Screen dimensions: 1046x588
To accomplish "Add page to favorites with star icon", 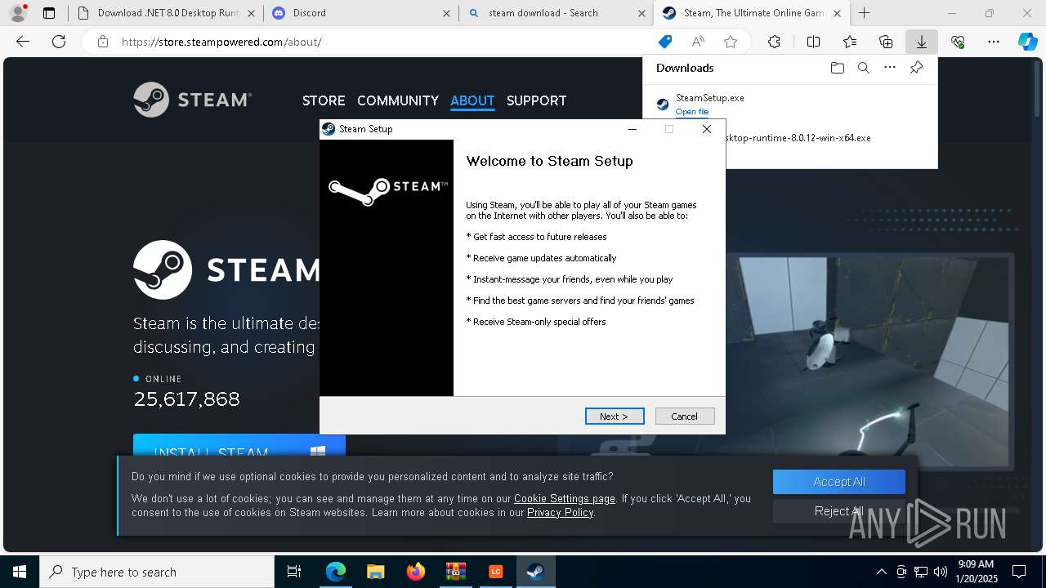I will 731,42.
